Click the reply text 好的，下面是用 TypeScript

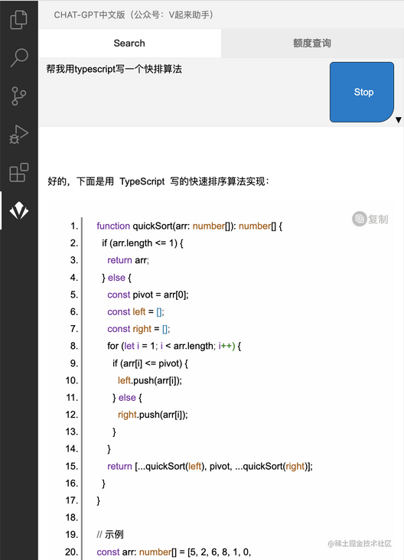(158, 181)
